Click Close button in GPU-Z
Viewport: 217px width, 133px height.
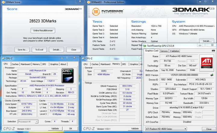point(209,129)
